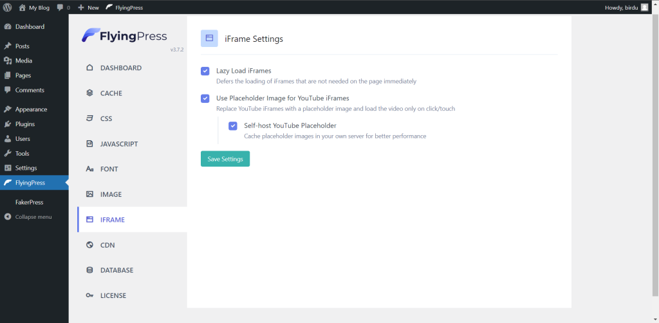This screenshot has width=659, height=323.
Task: Click the Appearance paintbrush icon
Action: (8, 109)
